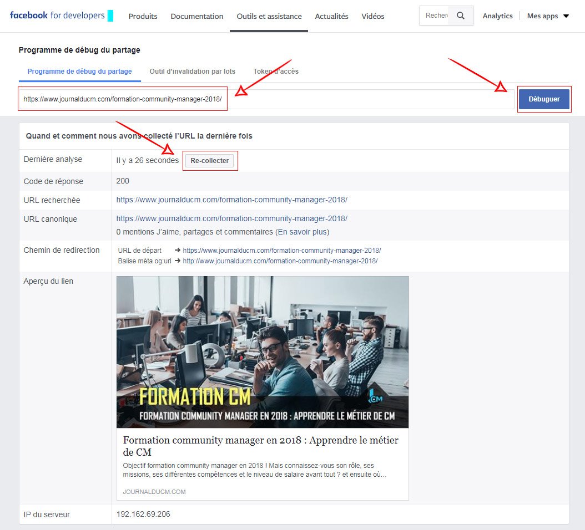Click the 'Dernière analyse' row label
Image resolution: width=585 pixels, height=530 pixels.
(x=53, y=159)
